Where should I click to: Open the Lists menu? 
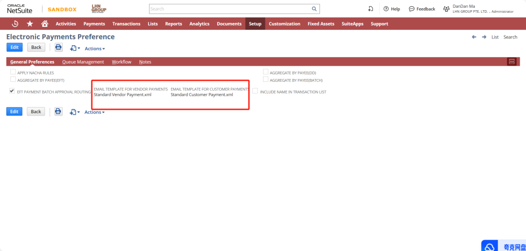(152, 24)
